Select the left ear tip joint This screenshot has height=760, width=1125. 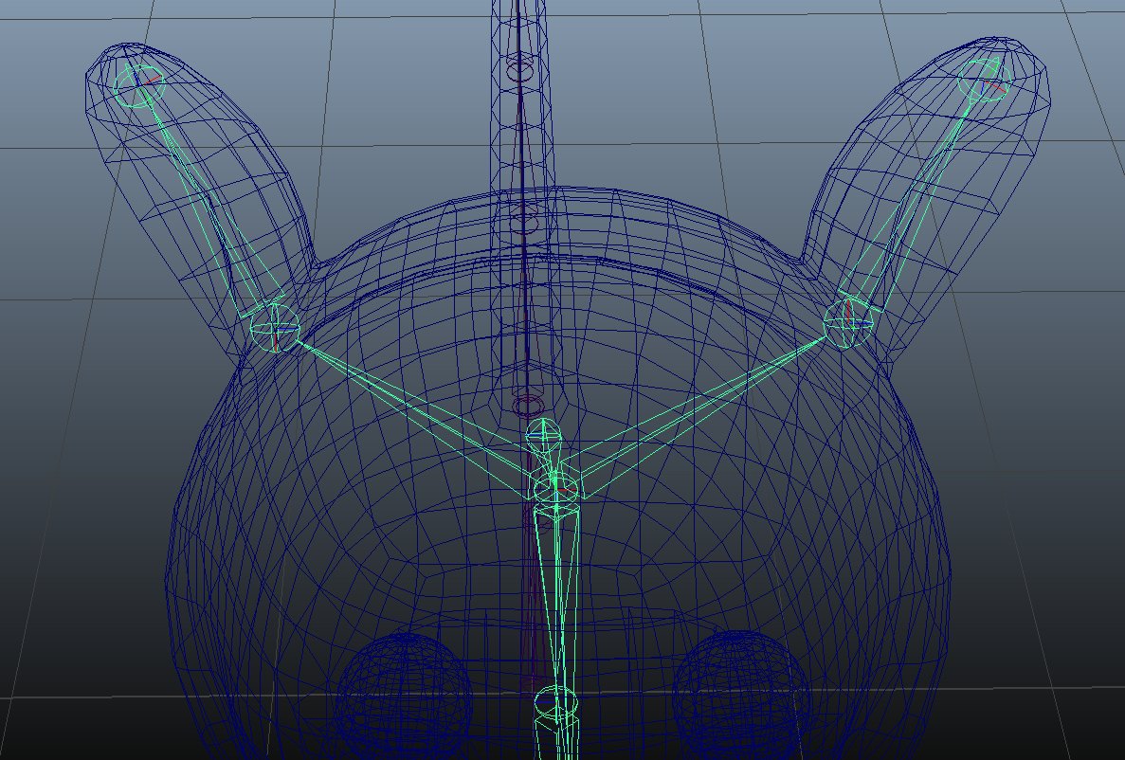pyautogui.click(x=140, y=83)
